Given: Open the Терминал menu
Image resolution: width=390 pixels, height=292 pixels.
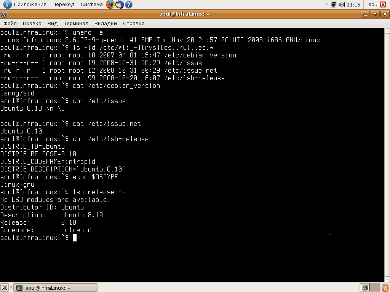Looking at the screenshot, I should 76,23.
